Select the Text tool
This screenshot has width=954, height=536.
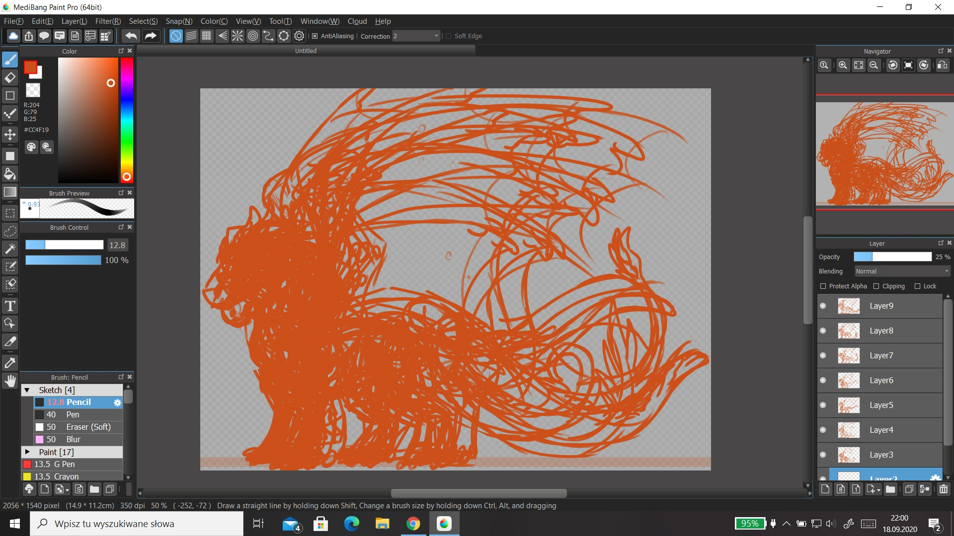point(10,306)
